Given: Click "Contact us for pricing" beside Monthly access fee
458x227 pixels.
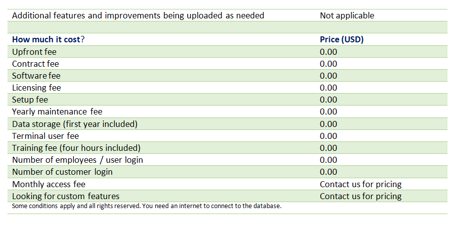Looking at the screenshot, I should [360, 184].
